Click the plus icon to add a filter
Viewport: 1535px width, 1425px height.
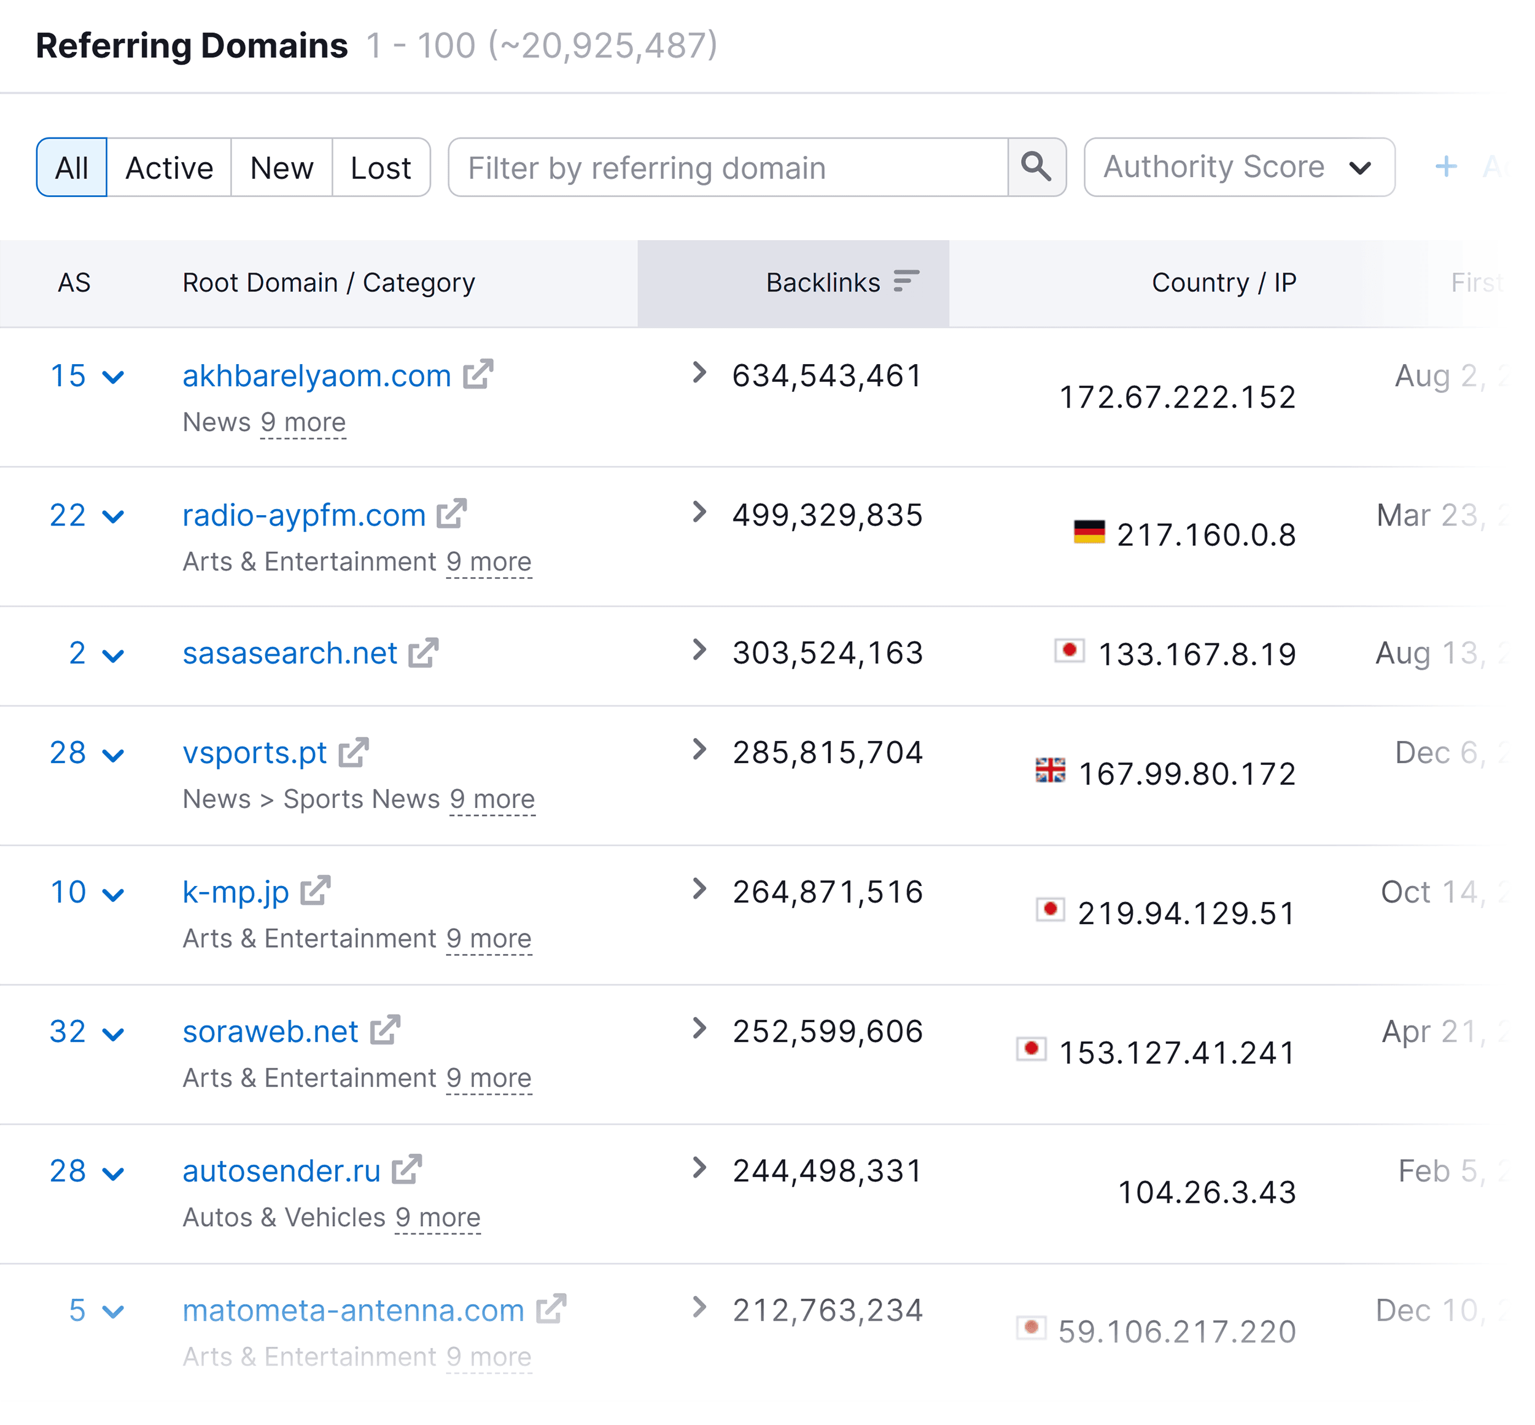click(x=1445, y=166)
